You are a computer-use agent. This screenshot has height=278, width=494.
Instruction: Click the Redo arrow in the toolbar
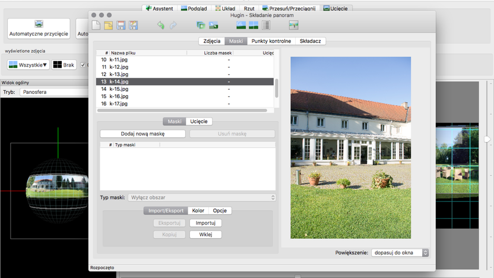[x=173, y=25]
